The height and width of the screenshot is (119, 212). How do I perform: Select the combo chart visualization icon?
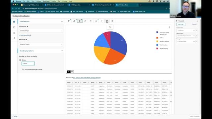click(x=96, y=21)
